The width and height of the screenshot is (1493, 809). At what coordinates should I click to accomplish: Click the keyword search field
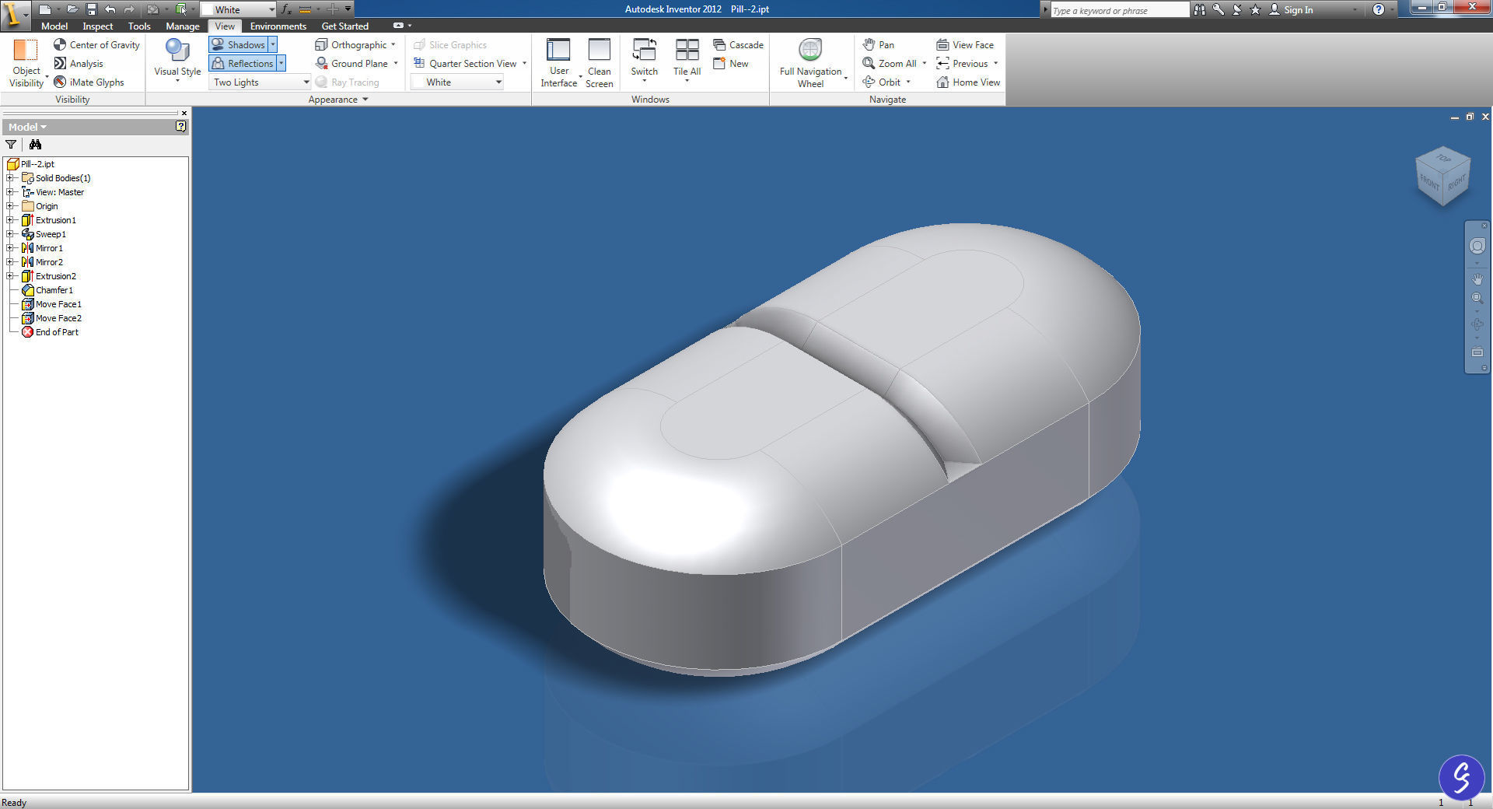coord(1119,10)
